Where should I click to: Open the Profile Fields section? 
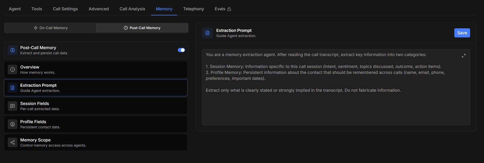tap(96, 124)
